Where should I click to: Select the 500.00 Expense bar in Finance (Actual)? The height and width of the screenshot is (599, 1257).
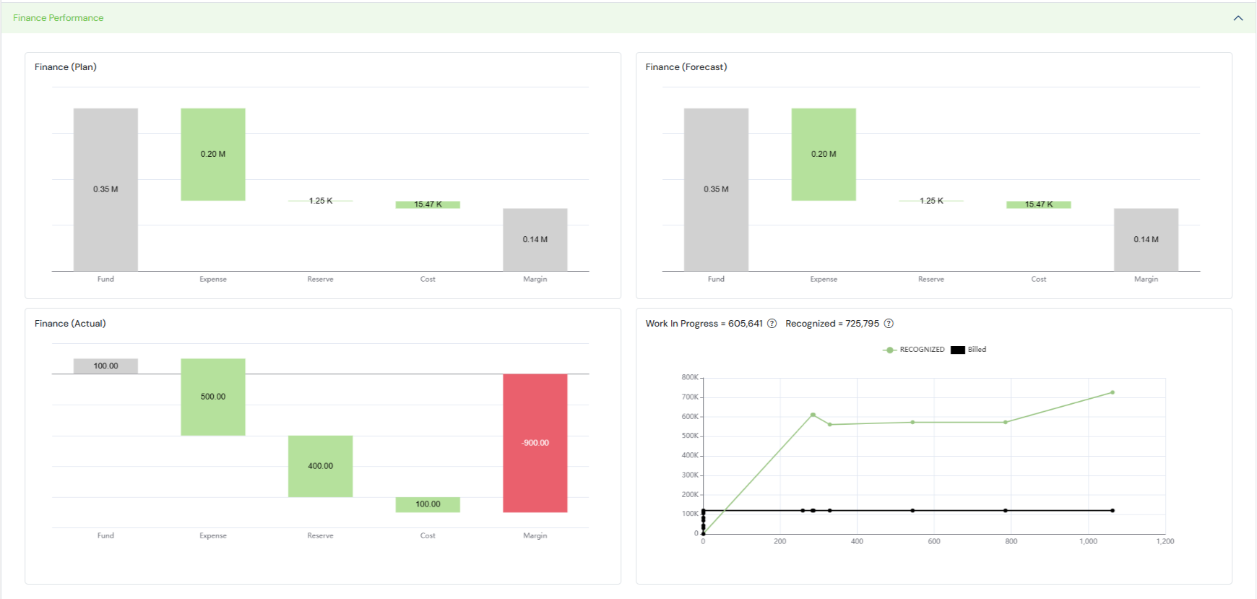coord(213,397)
